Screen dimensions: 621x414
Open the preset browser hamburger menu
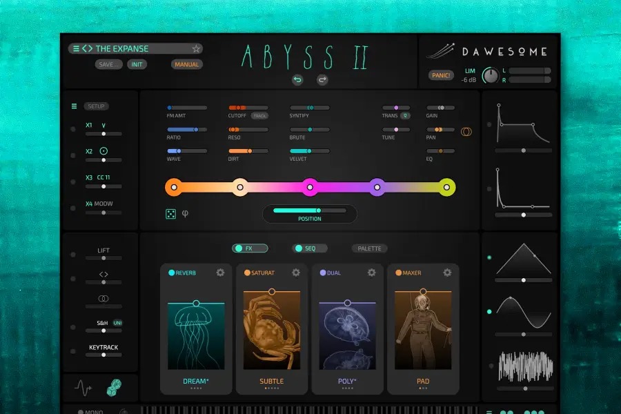tap(76, 49)
